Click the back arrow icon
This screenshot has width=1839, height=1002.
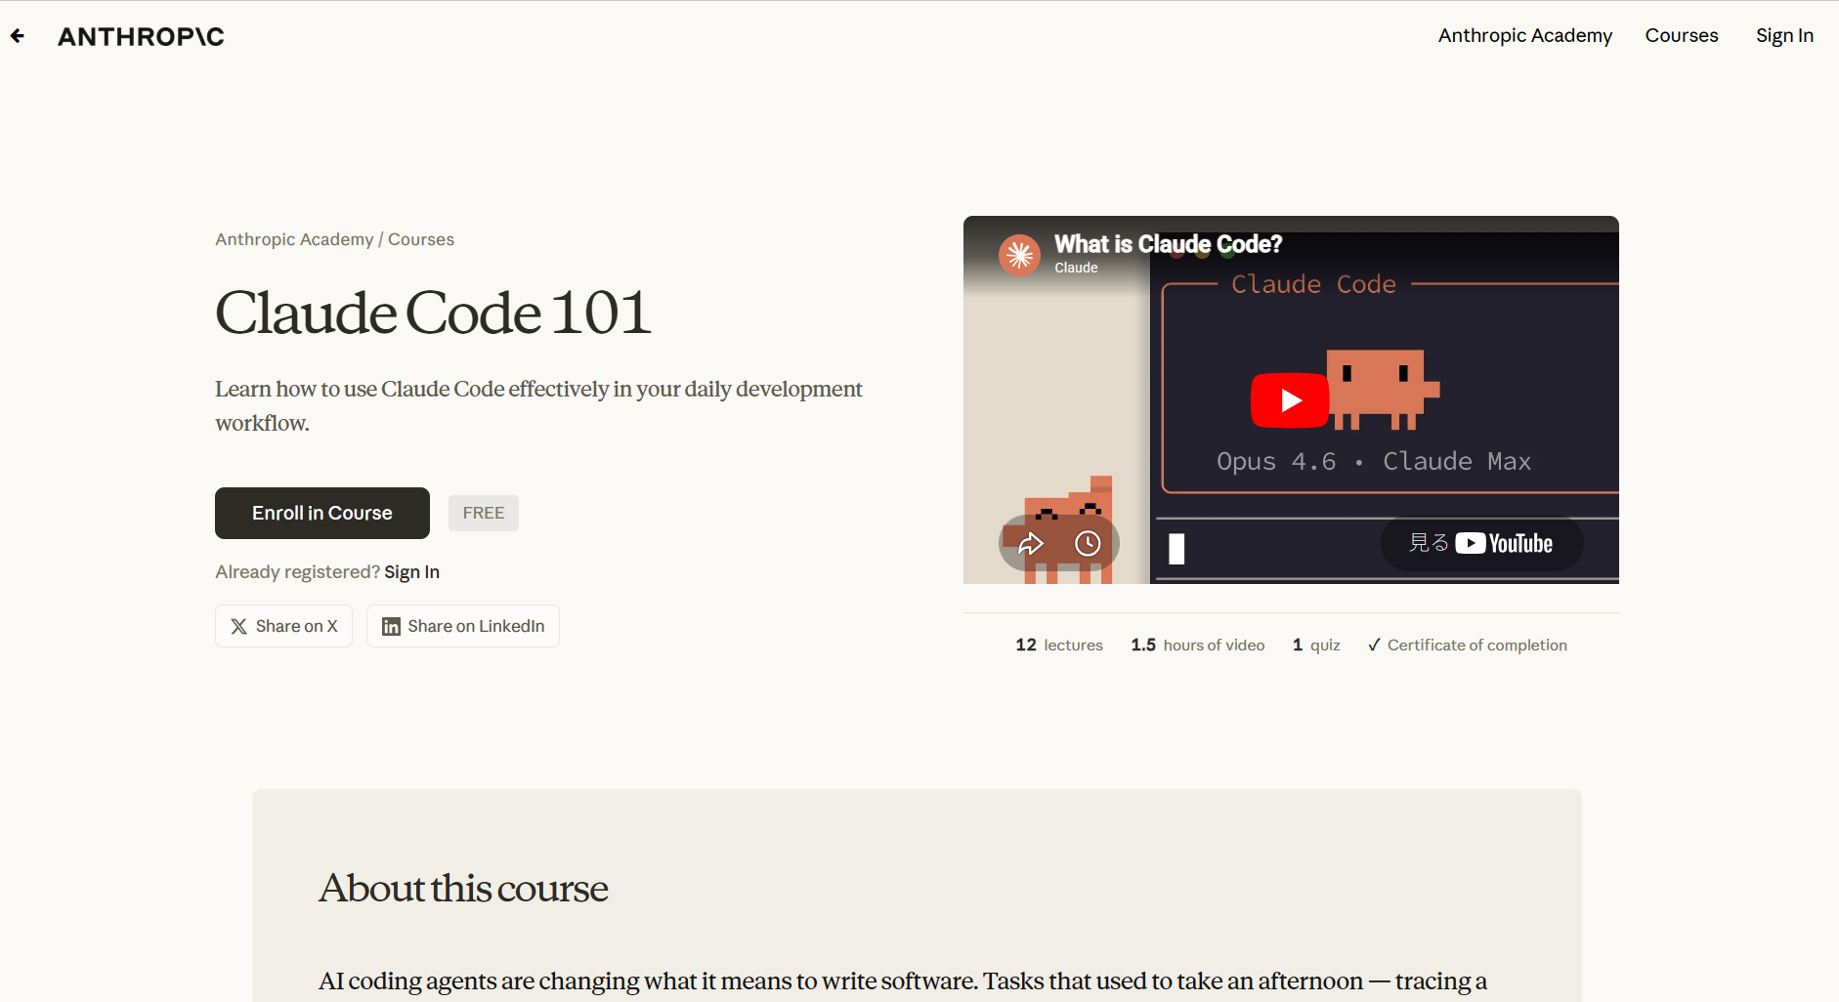coord(18,36)
